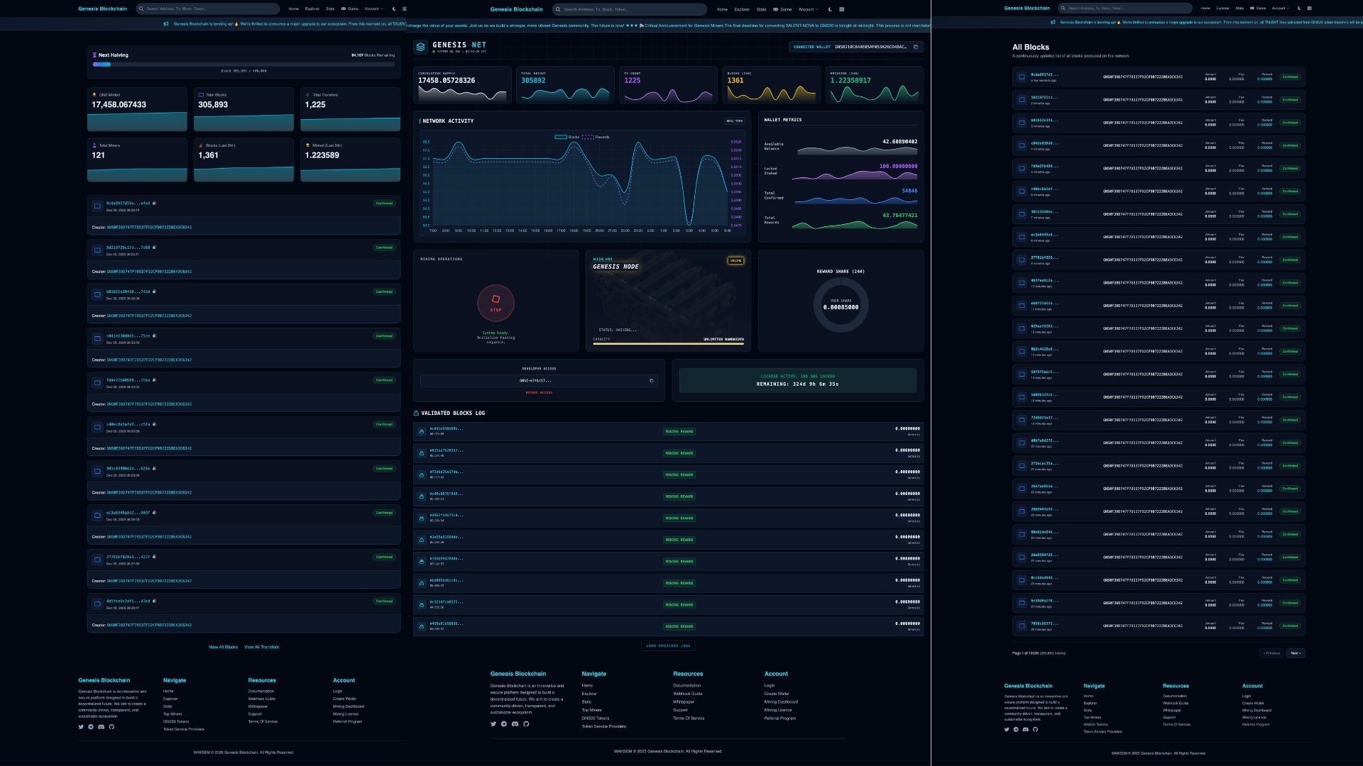This screenshot has width=1363, height=766.
Task: Open the Explorer menu in center header
Action: (x=742, y=9)
